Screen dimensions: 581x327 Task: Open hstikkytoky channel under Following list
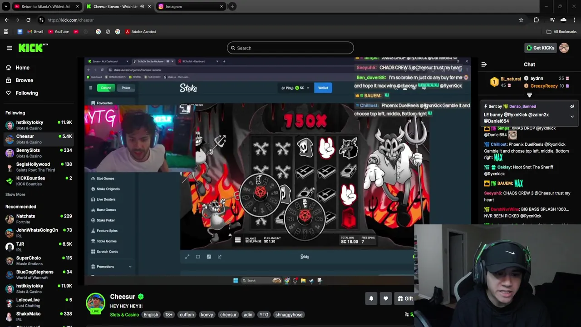pyautogui.click(x=39, y=125)
